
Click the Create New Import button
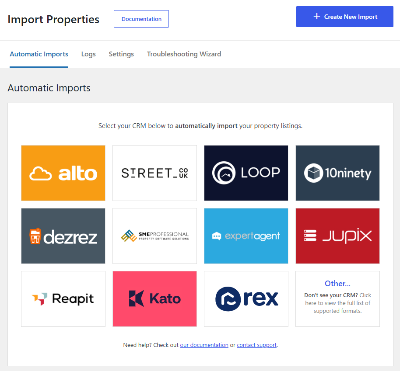(x=345, y=17)
